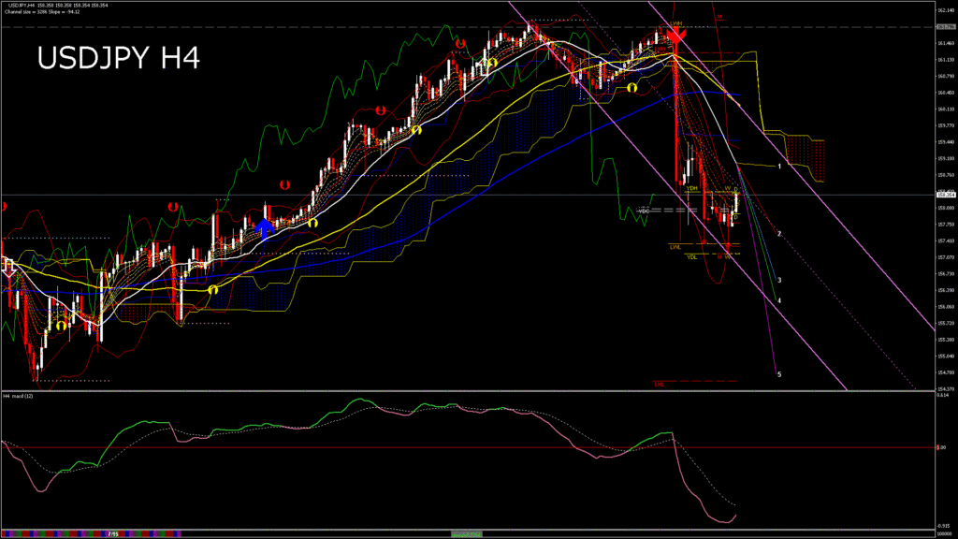This screenshot has width=958, height=539.
Task: Click the YDH level label
Action: tap(692, 188)
